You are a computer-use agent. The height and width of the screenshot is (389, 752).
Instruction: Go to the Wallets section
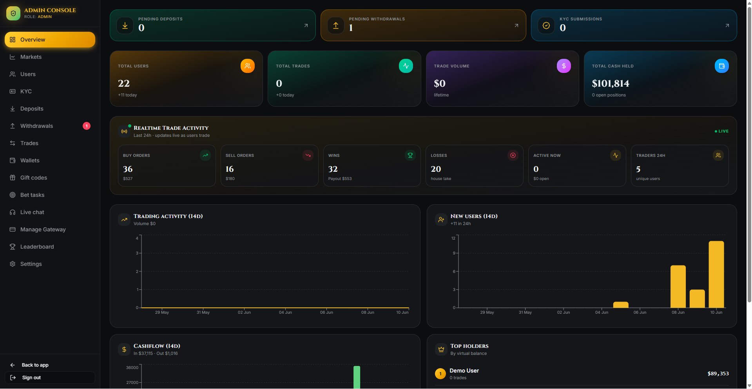pos(50,160)
